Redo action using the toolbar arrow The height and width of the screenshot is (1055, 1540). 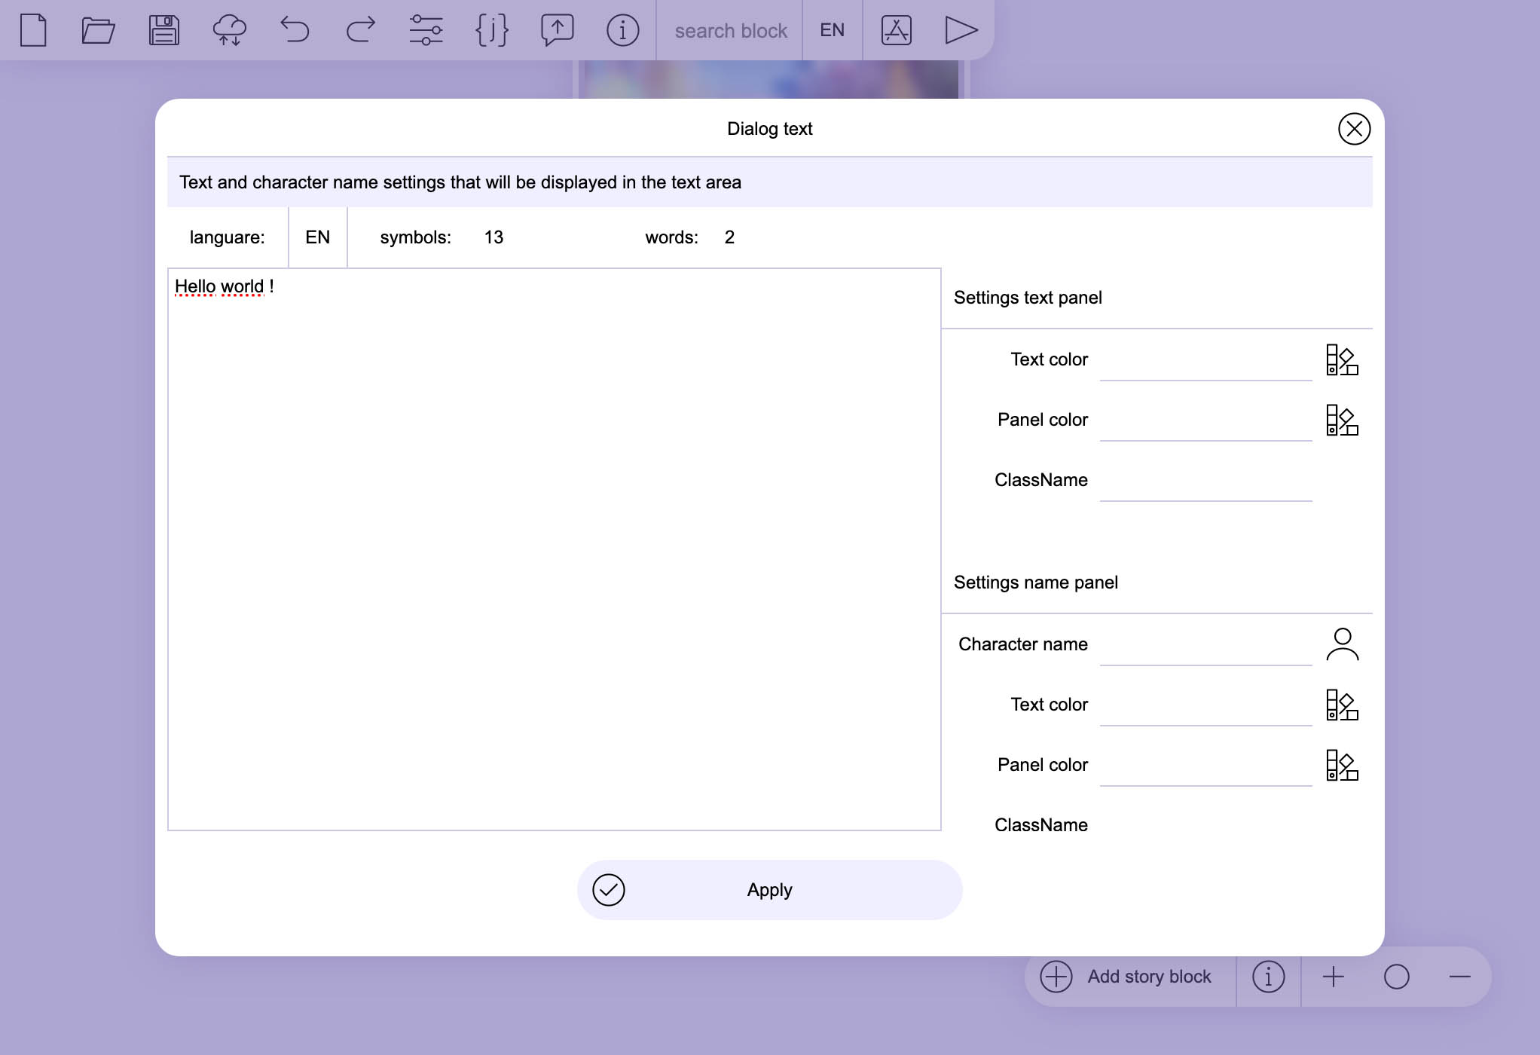[360, 30]
